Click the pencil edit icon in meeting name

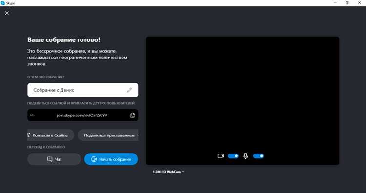pyautogui.click(x=129, y=90)
